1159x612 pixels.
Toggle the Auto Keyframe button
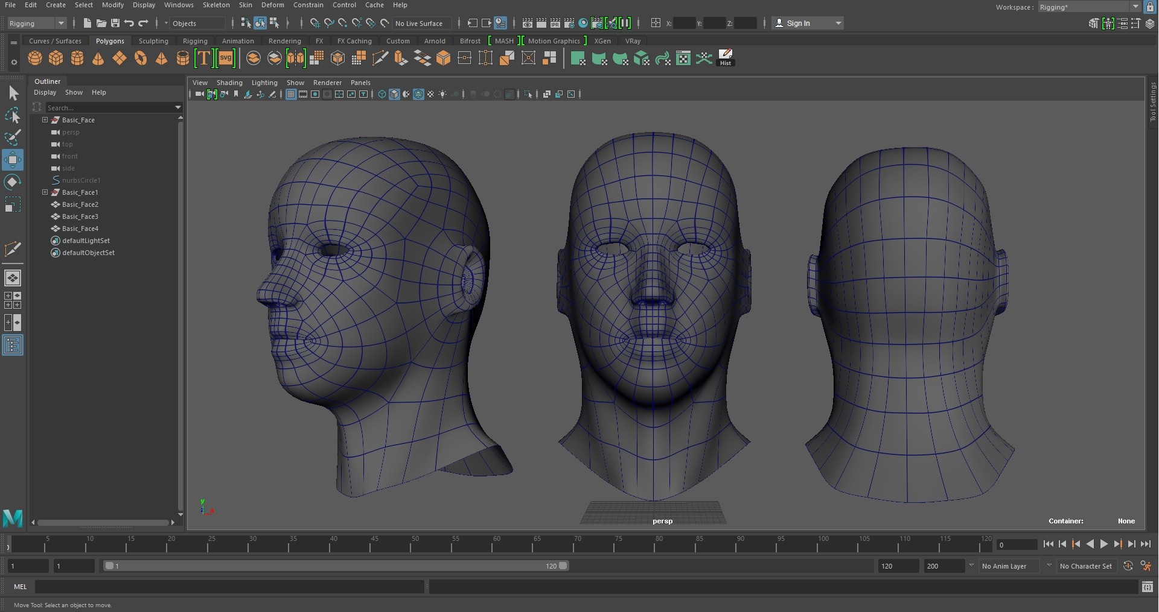[1128, 566]
